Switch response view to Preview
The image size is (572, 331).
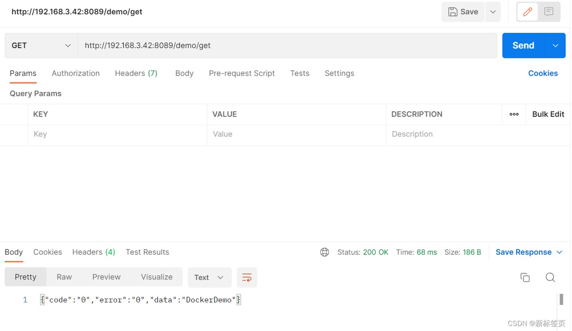click(106, 277)
